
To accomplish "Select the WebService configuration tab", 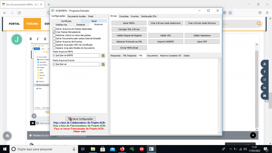I will [61, 25].
